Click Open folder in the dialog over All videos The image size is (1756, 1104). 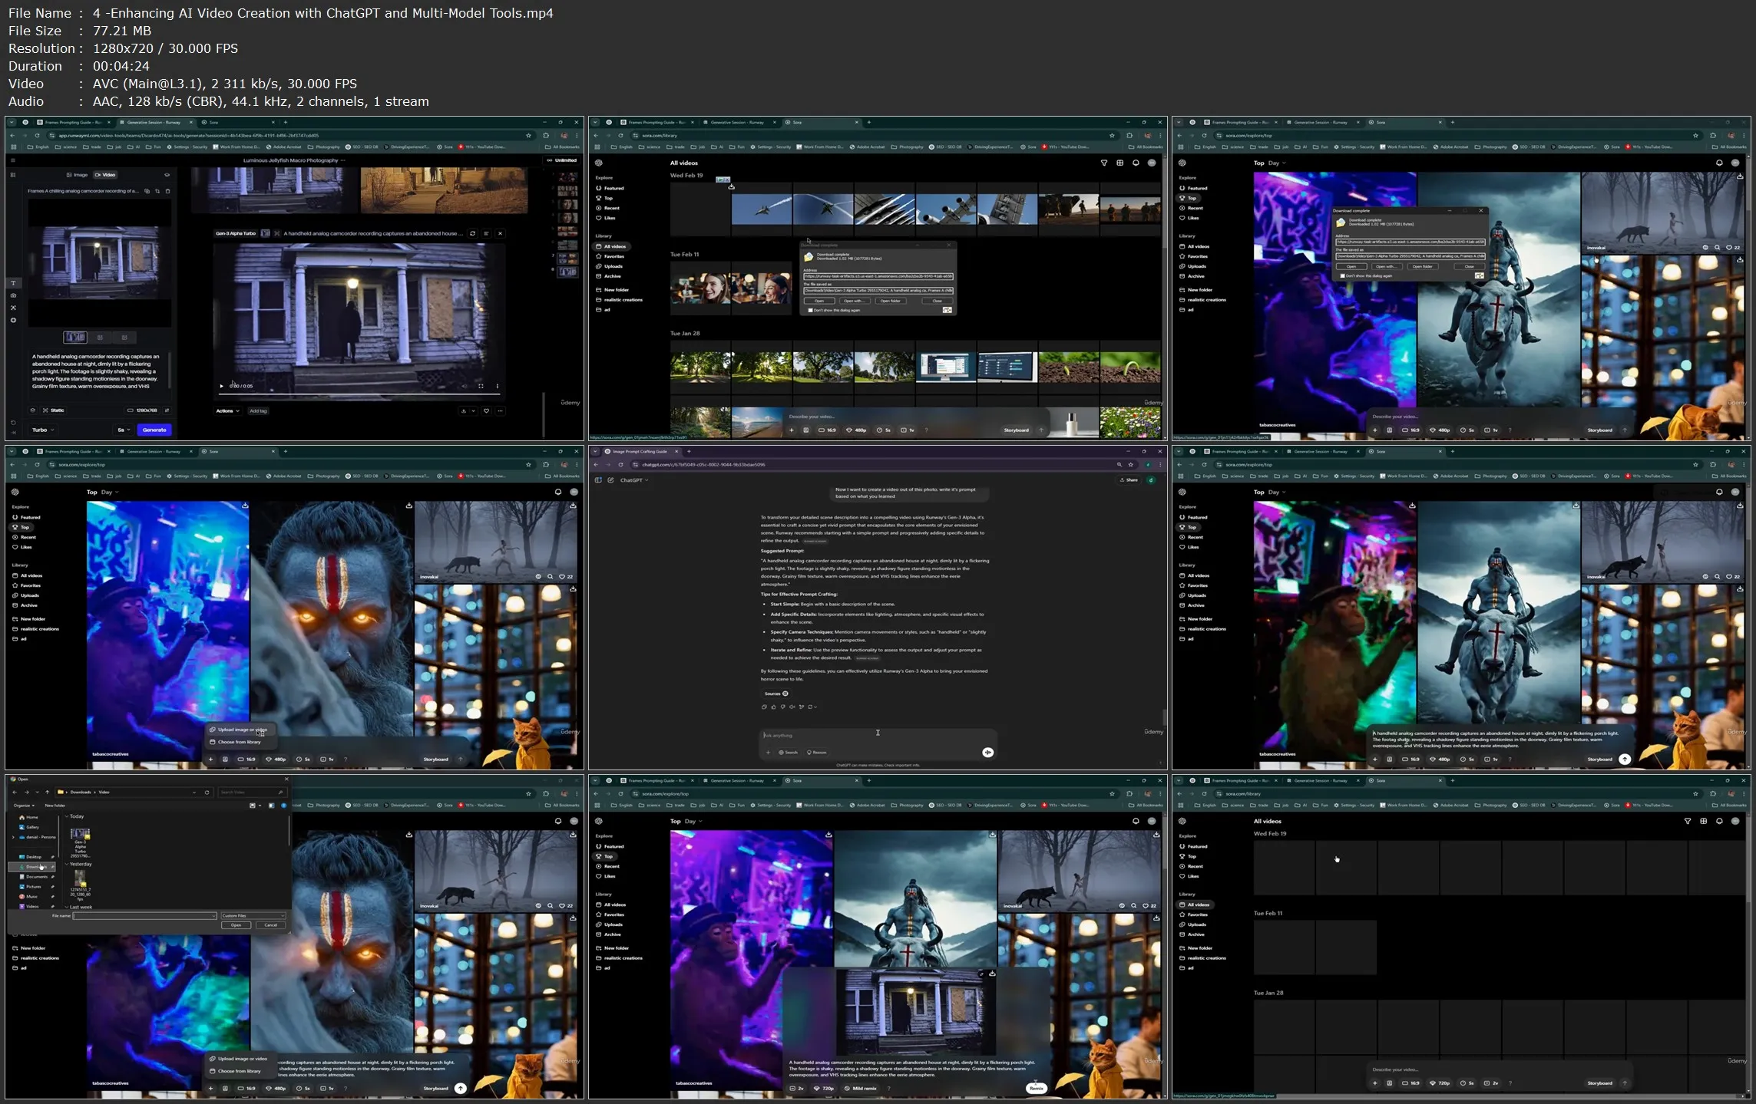(891, 301)
